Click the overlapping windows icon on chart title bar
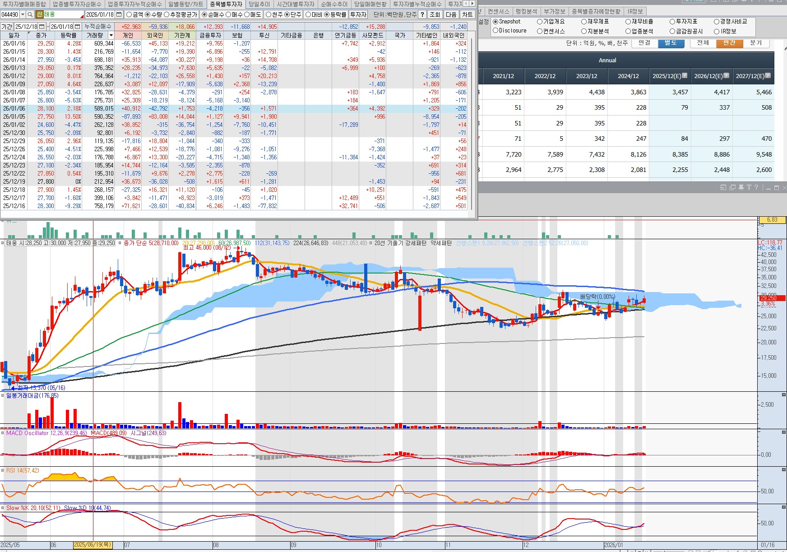Image resolution: width=787 pixels, height=552 pixels. click(732, 187)
